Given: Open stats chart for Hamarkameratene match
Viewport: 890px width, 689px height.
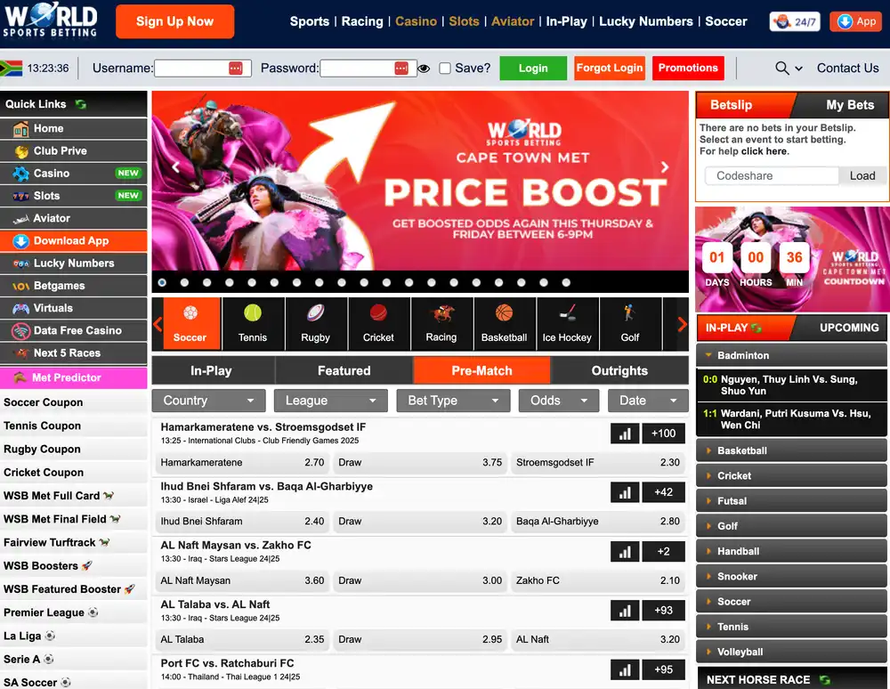Looking at the screenshot, I should (x=625, y=434).
